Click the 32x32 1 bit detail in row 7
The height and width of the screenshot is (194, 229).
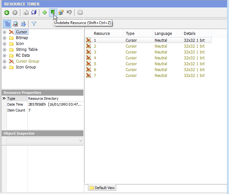point(194,75)
